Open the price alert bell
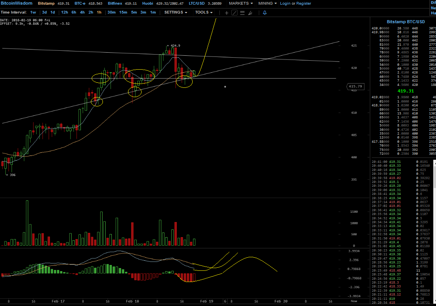Viewport: 436px width, 306px height. [265, 13]
